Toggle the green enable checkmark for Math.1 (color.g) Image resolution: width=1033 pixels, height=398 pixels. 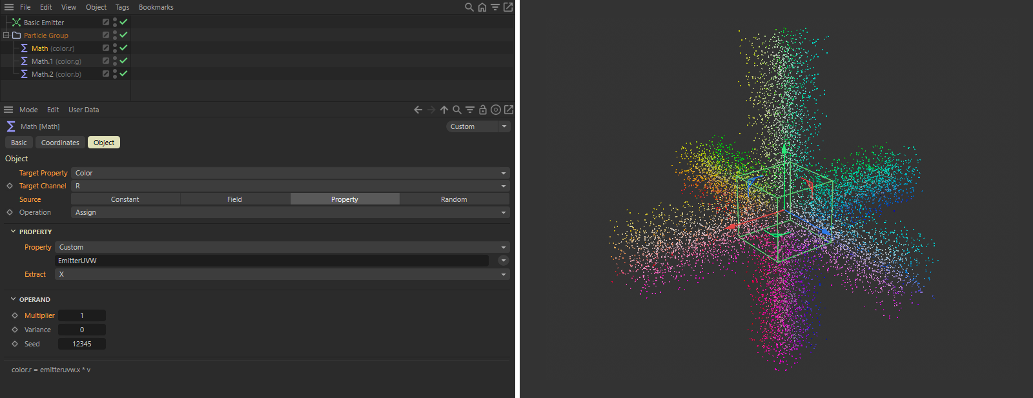(123, 61)
